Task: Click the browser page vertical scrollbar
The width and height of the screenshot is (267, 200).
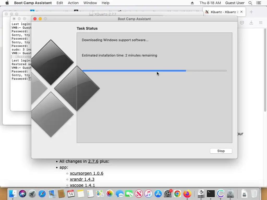Action: [265, 70]
